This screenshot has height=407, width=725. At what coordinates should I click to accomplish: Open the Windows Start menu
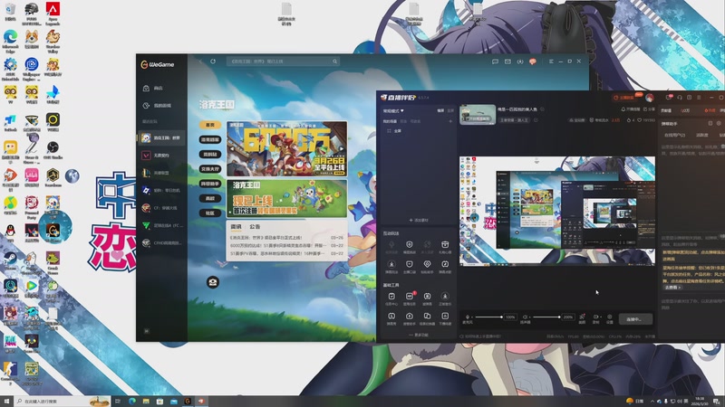pyautogui.click(x=6, y=401)
